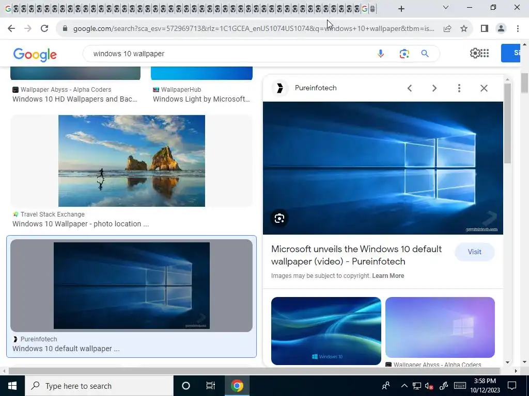This screenshot has width=529, height=396.
Task: Click the WallpaperHub source label
Action: (181, 90)
